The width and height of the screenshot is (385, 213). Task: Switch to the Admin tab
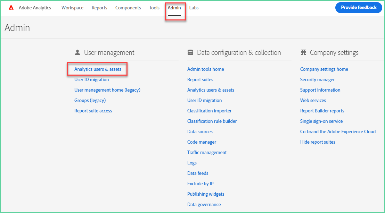[x=175, y=7]
